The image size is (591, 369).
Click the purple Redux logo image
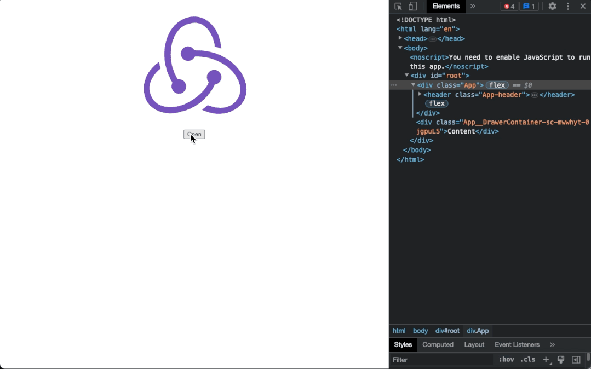[x=195, y=65]
